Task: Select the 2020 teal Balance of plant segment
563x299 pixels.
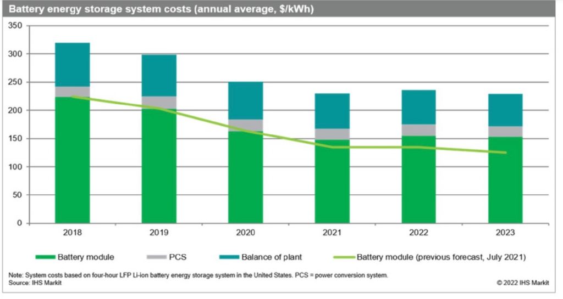Action: pyautogui.click(x=245, y=100)
